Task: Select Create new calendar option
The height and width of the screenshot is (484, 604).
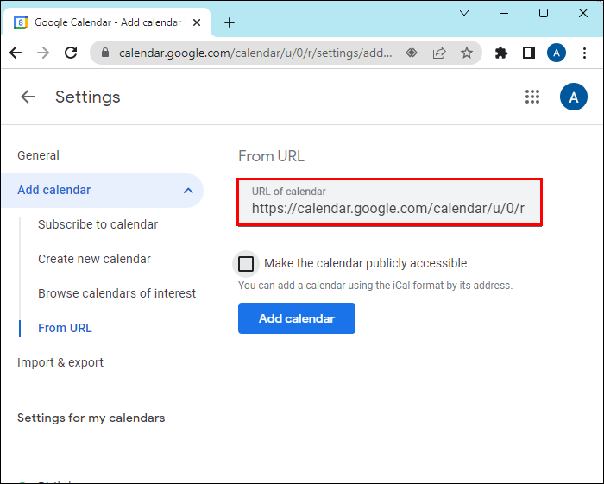Action: pos(94,259)
